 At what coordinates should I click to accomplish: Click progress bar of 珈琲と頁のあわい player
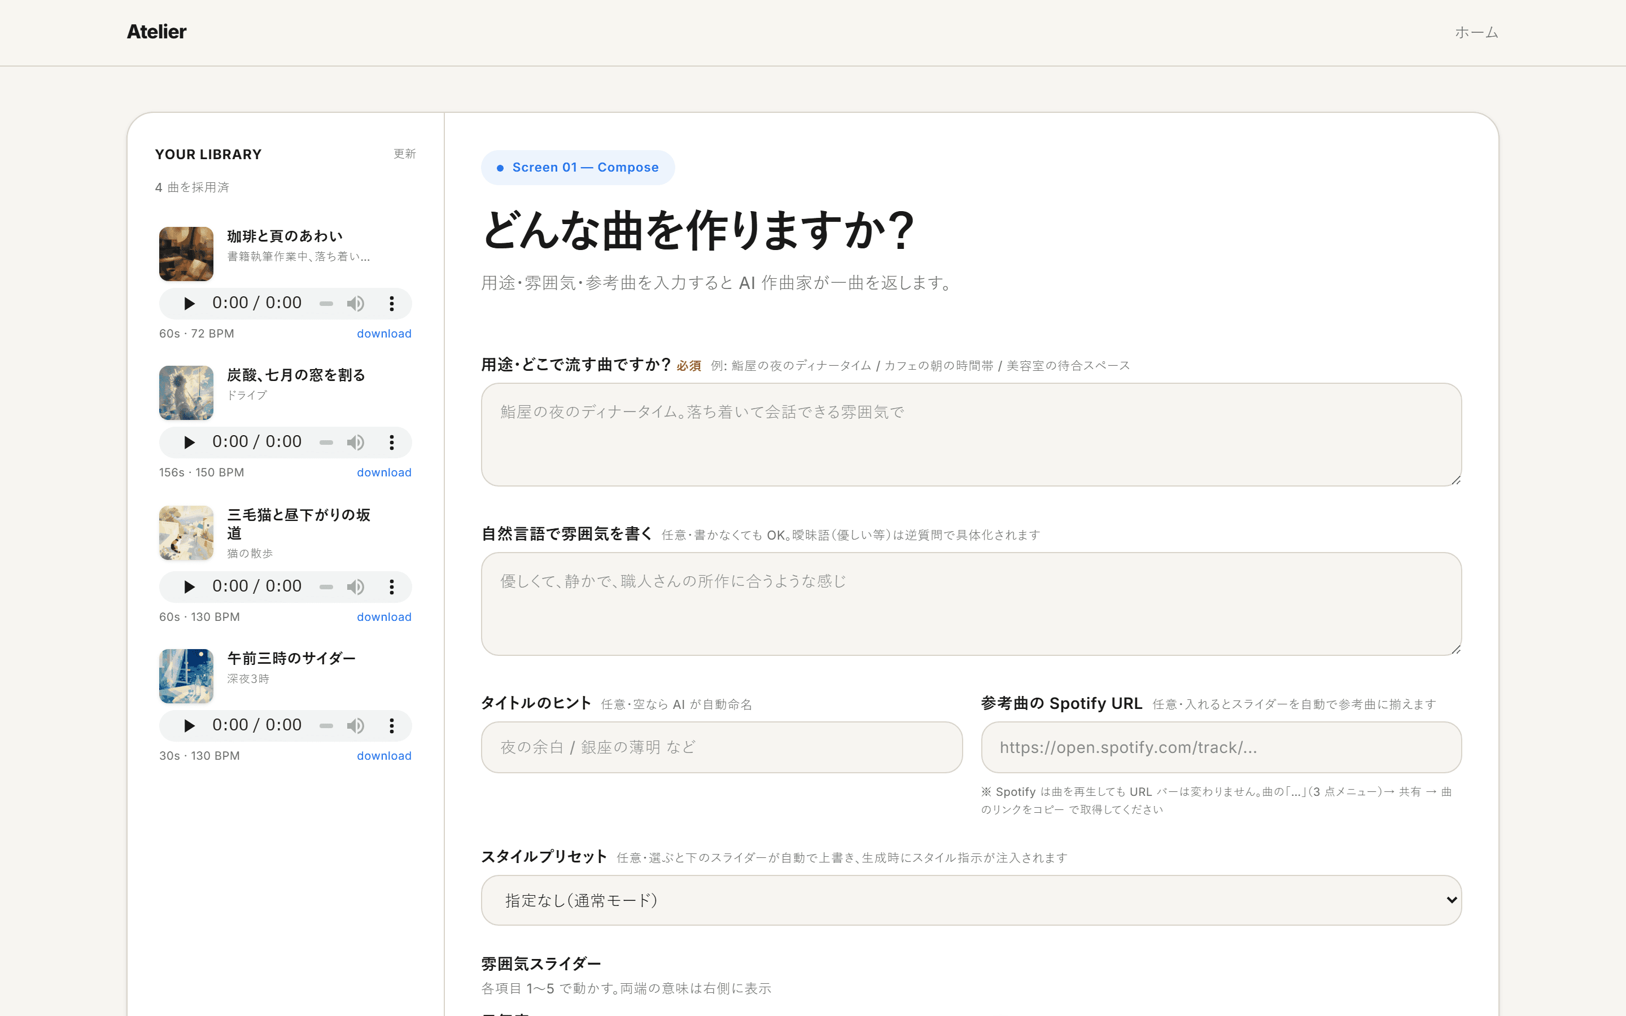click(326, 304)
